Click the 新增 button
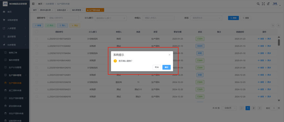Screen dimensions: 284x122 tap(38, 26)
